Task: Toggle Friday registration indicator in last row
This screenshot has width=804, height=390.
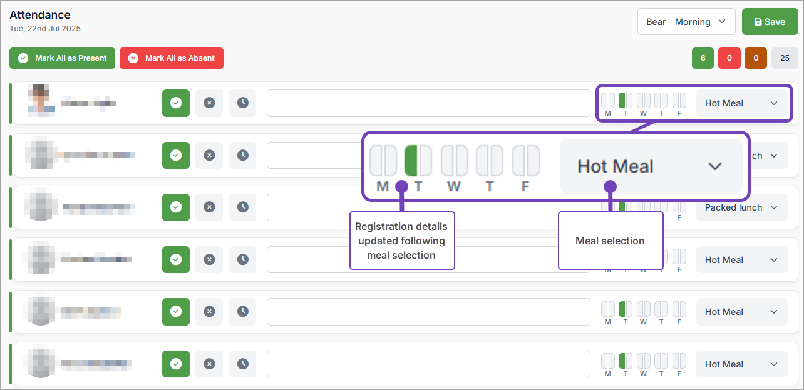Action: point(679,361)
